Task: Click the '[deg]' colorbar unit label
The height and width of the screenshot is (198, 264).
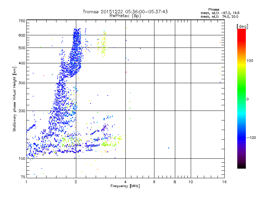Action: click(242, 26)
